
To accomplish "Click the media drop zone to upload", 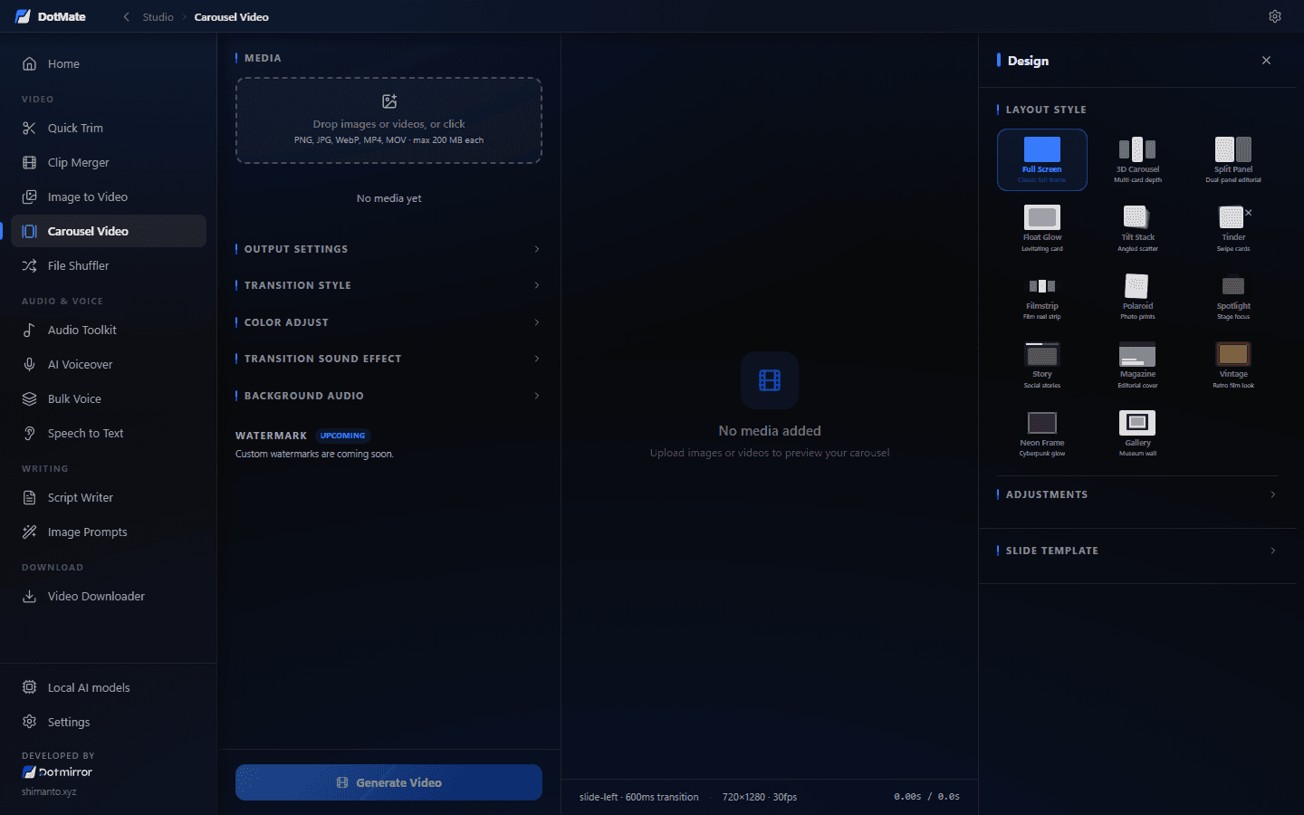I will 388,120.
